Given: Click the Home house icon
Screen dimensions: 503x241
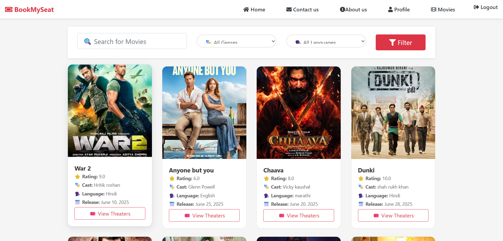Looking at the screenshot, I should tap(246, 10).
